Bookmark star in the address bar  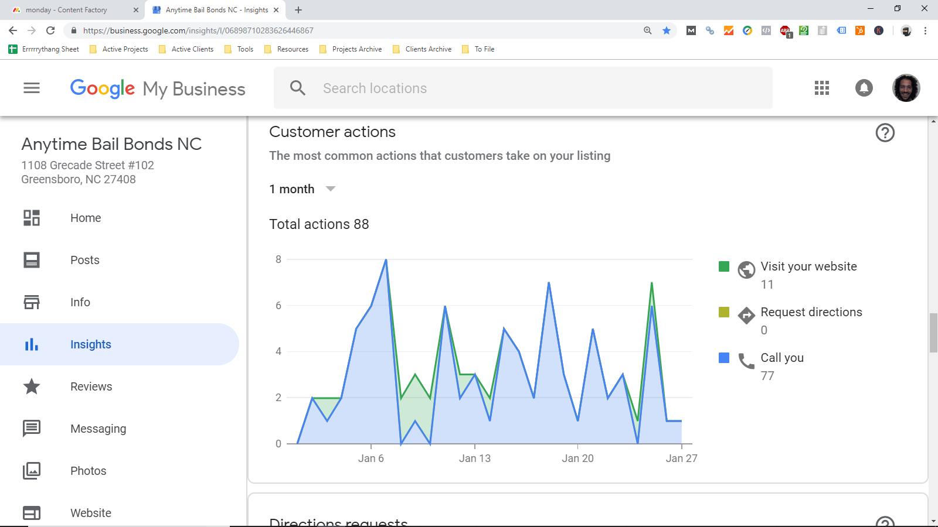pyautogui.click(x=667, y=30)
